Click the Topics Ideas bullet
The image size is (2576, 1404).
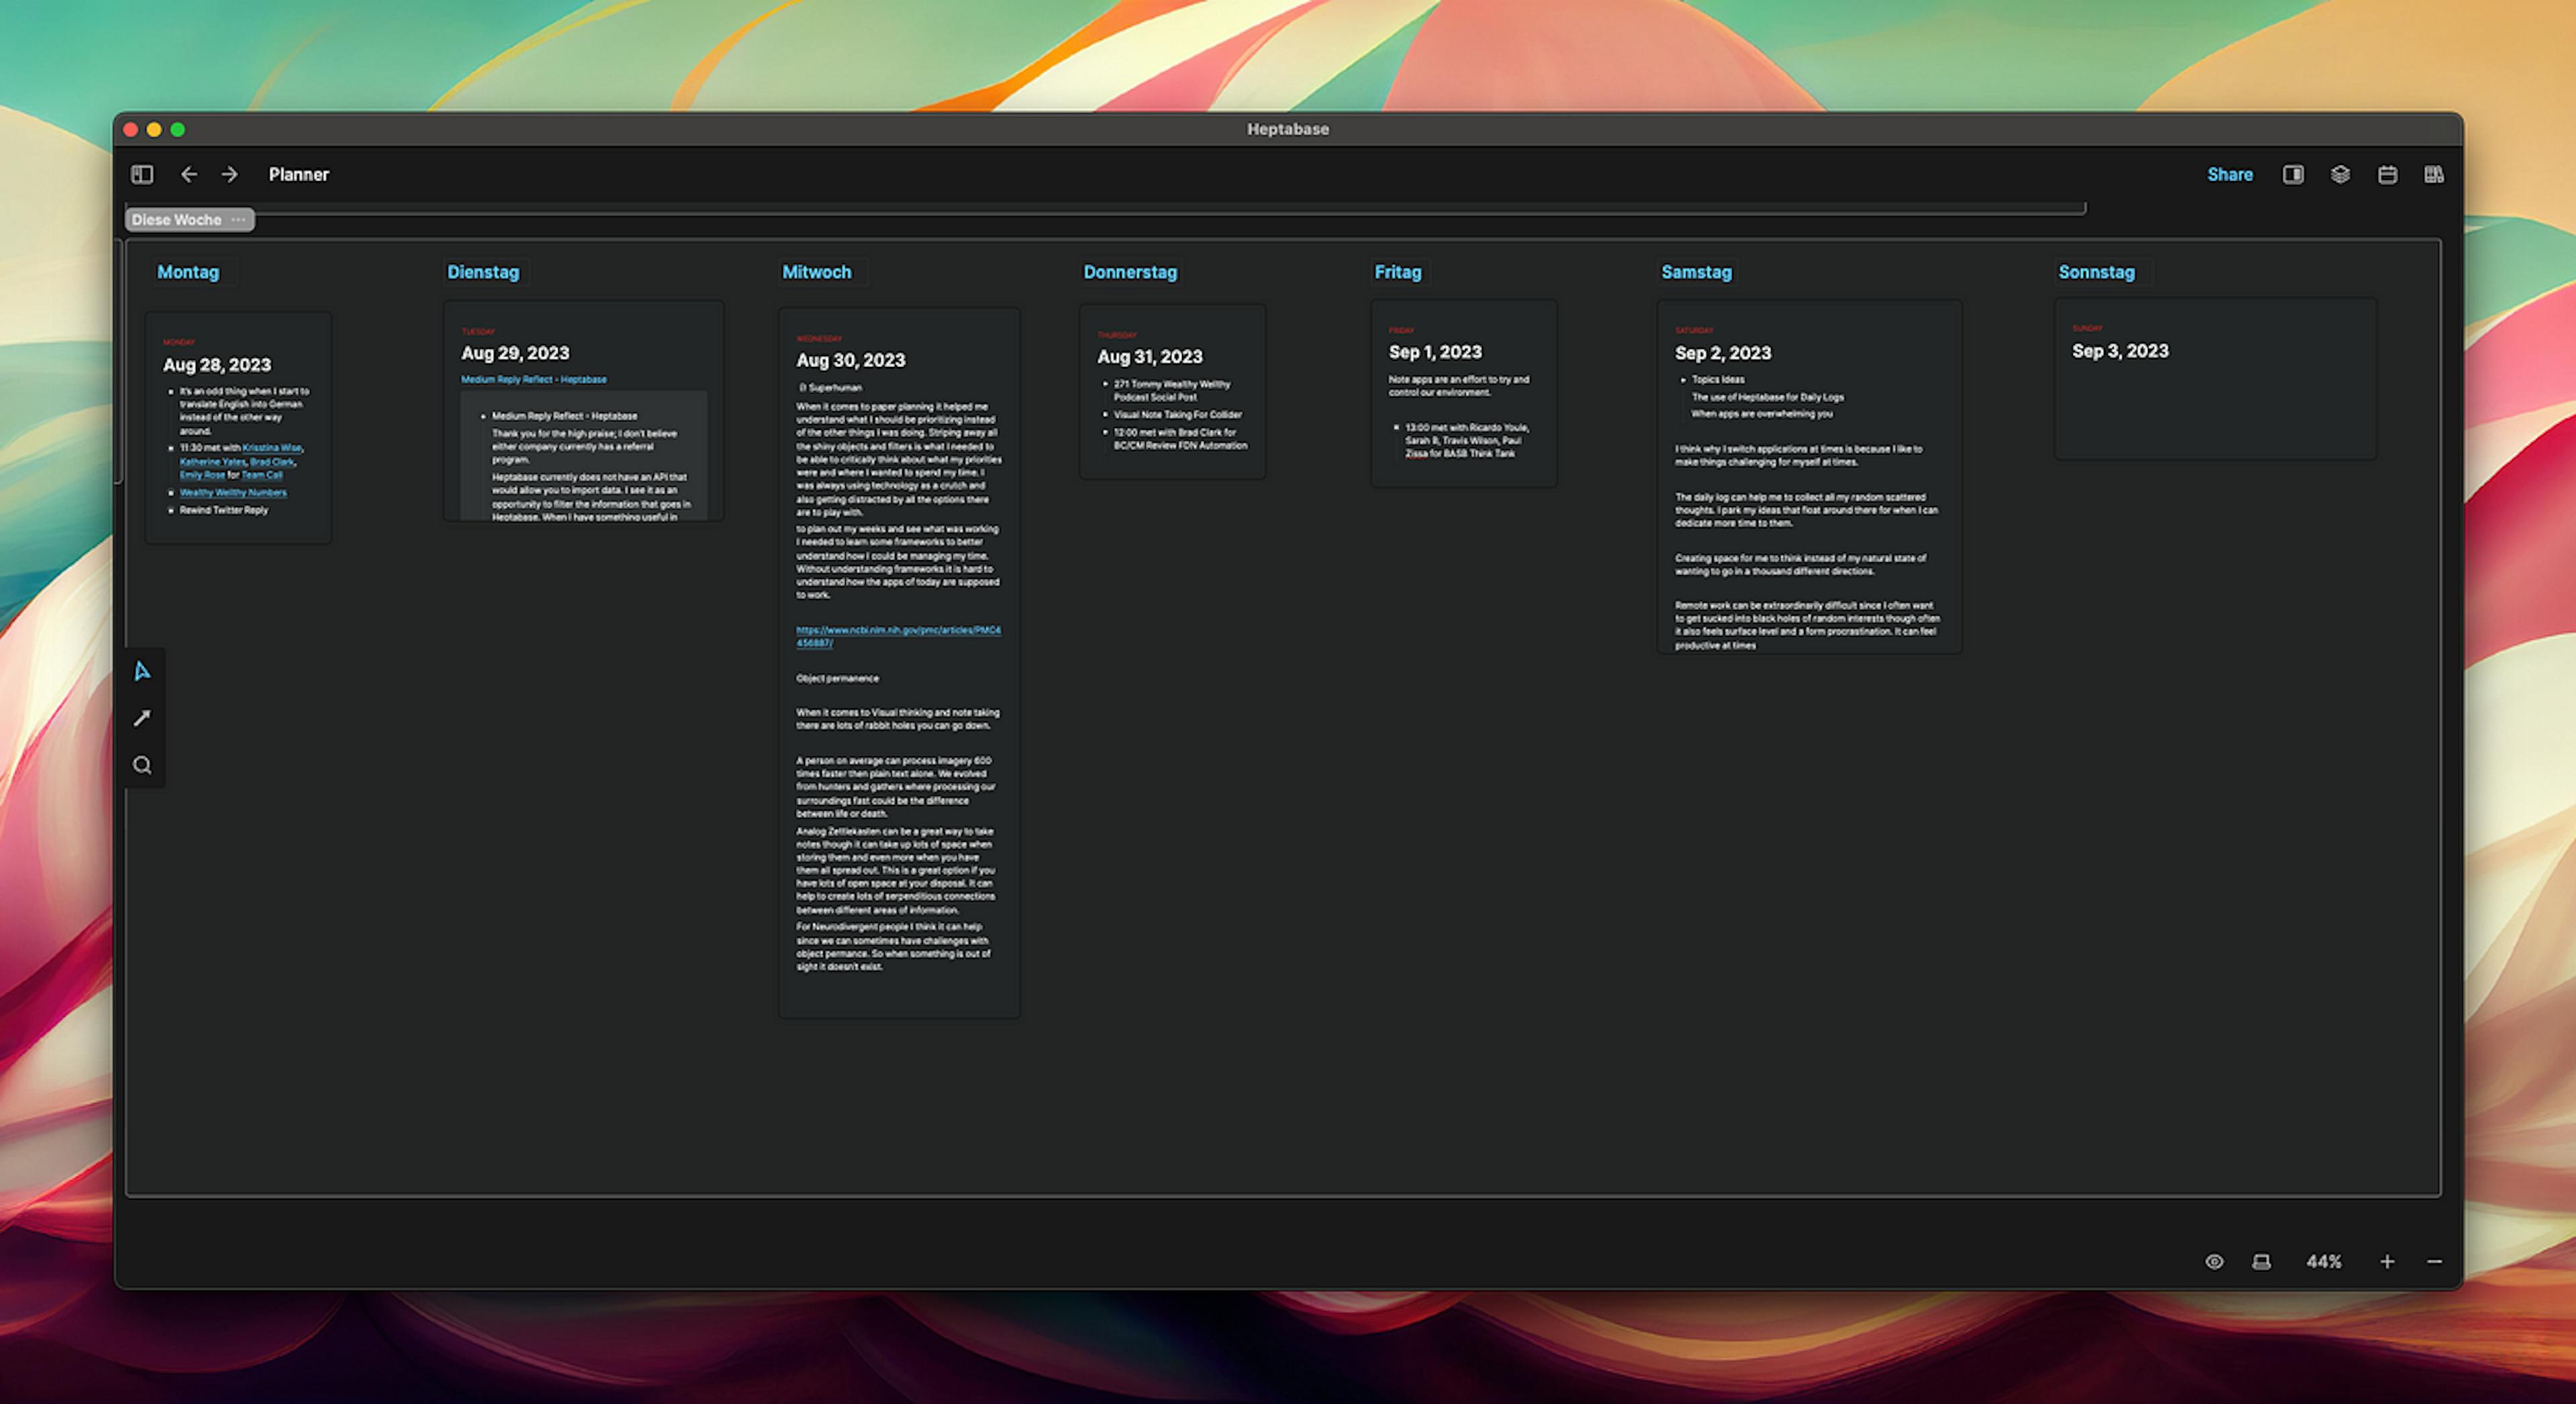pyautogui.click(x=1718, y=379)
